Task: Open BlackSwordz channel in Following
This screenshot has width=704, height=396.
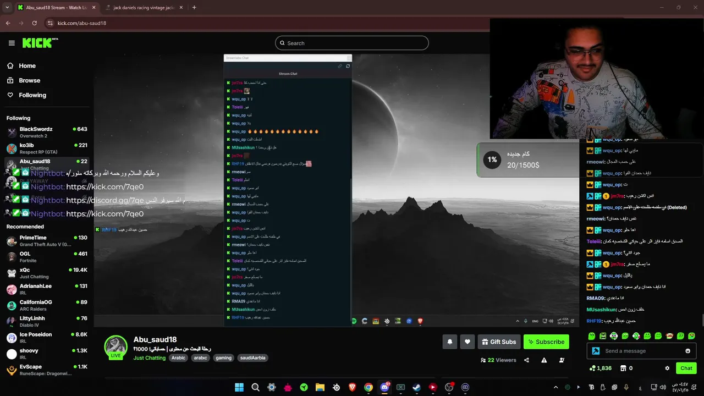Action: tap(46, 132)
